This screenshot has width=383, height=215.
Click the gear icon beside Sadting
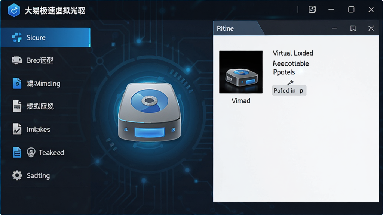[17, 175]
